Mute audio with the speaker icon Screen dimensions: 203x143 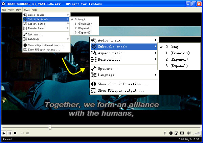tap(189, 133)
